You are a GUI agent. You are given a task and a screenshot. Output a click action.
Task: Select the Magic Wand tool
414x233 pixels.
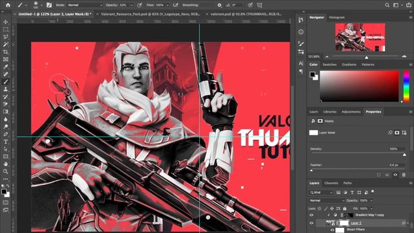[x=6, y=45]
